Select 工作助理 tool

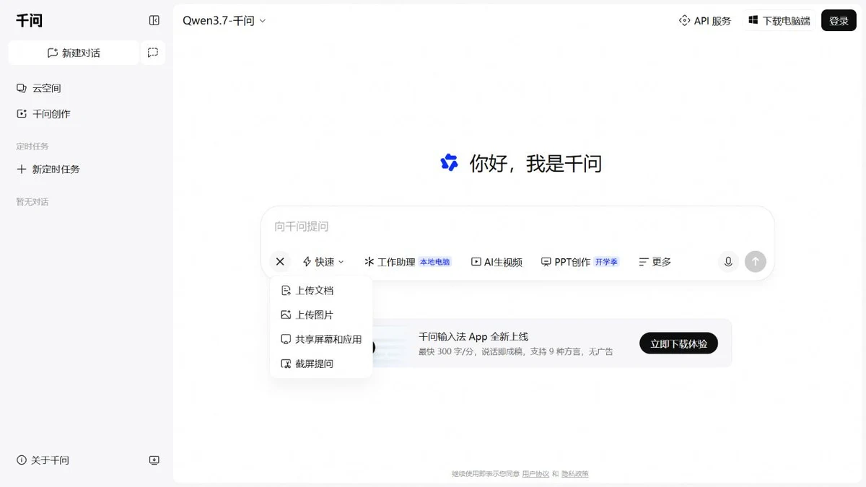click(x=408, y=262)
